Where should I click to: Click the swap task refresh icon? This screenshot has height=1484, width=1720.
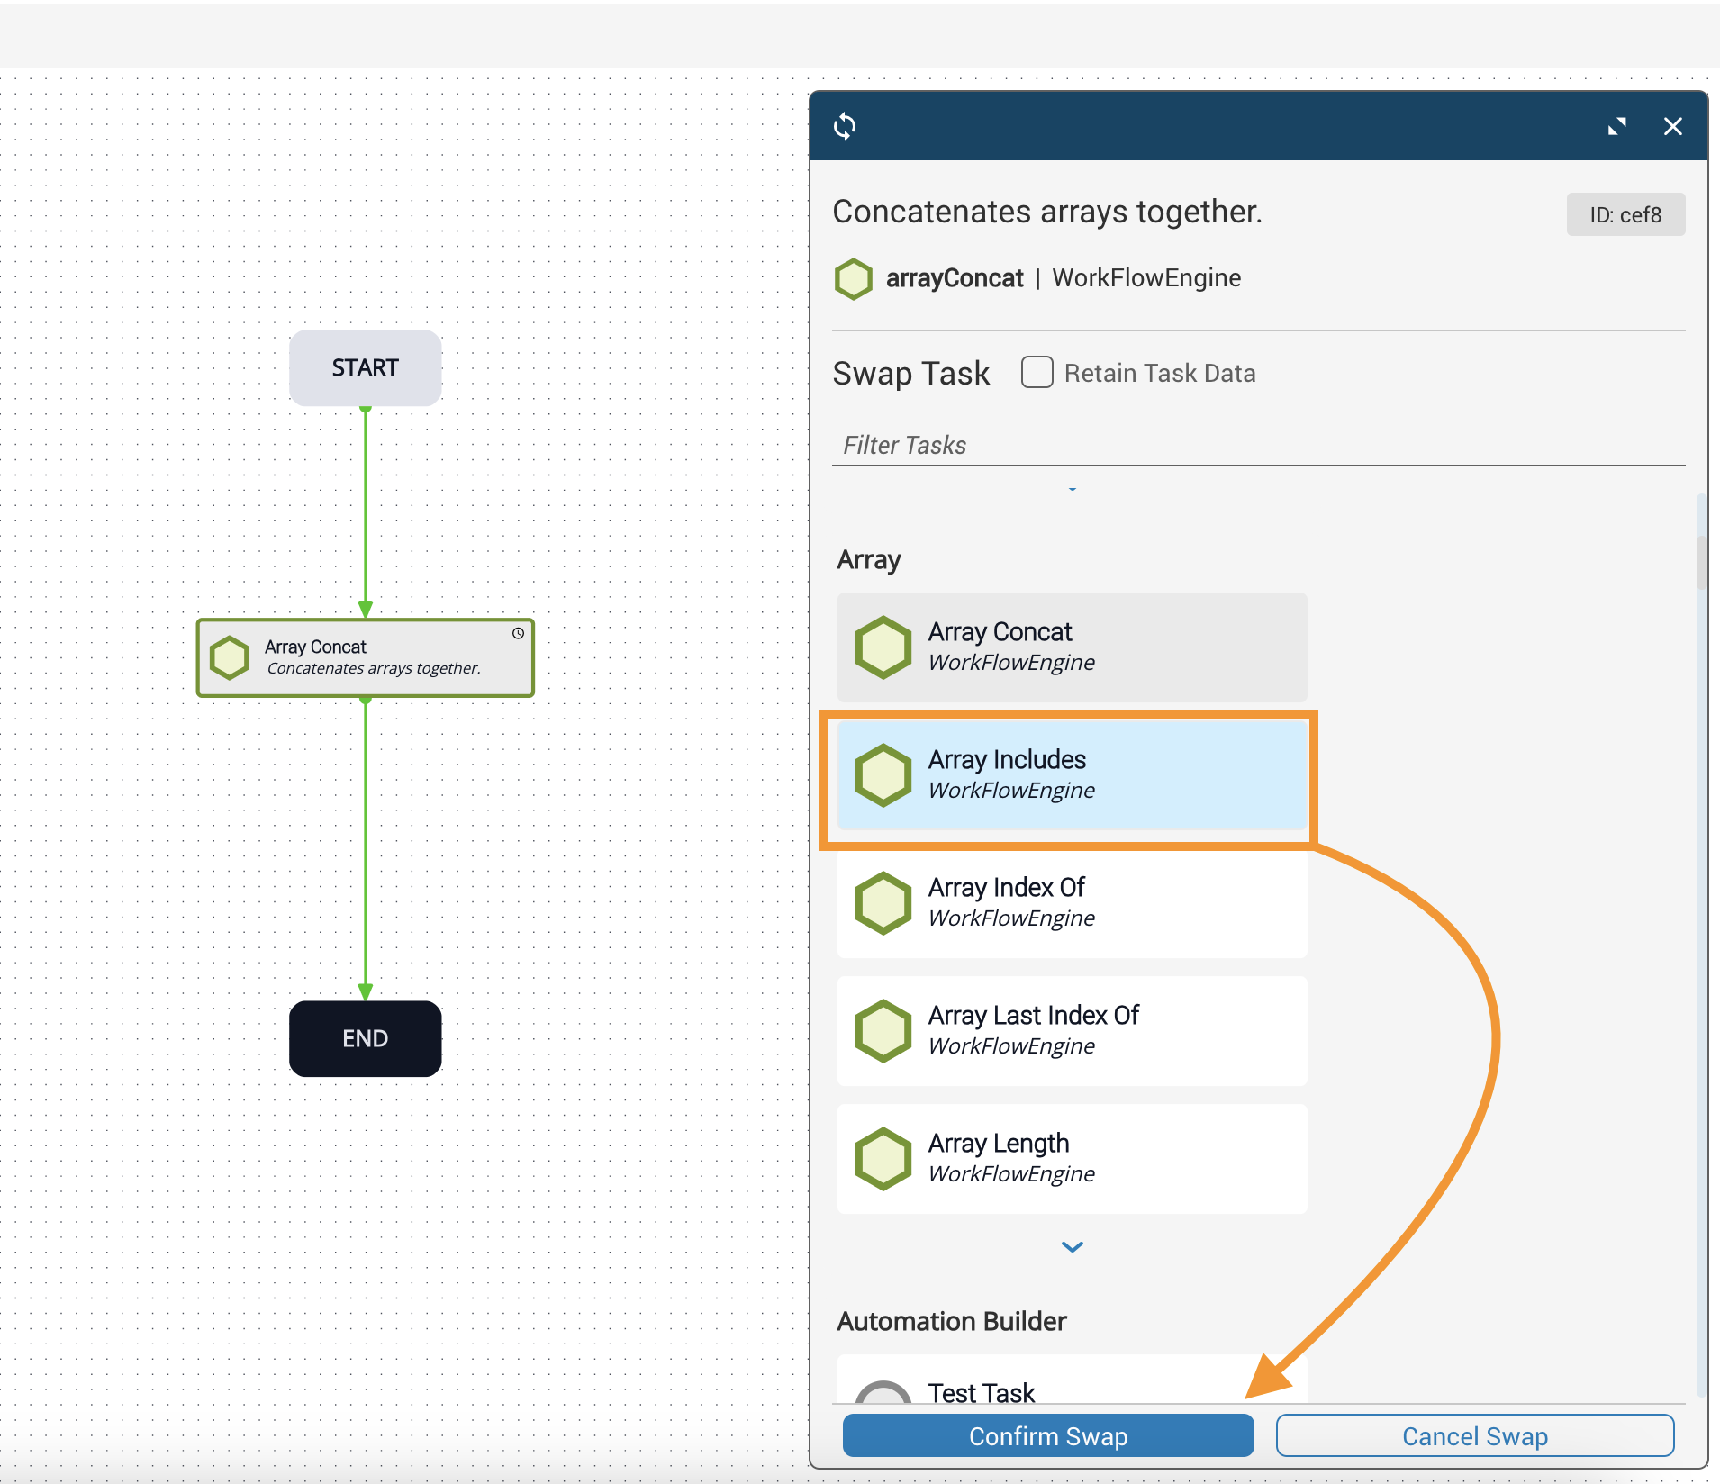pyautogui.click(x=845, y=126)
